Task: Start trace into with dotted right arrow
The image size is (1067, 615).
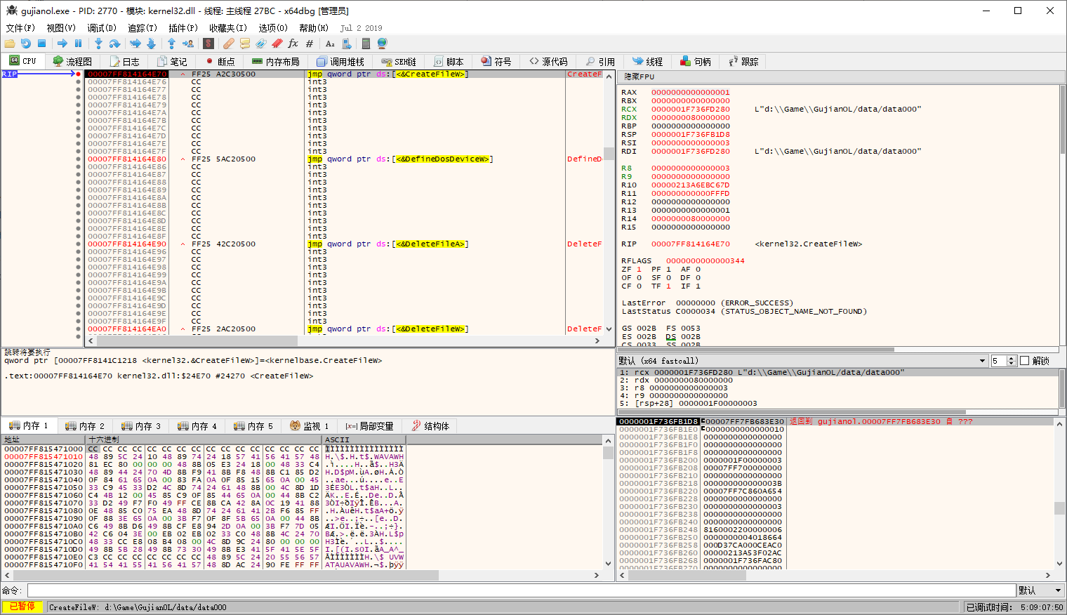Action: [135, 44]
